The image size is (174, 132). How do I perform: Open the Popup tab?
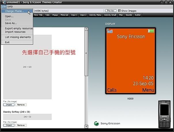pyautogui.click(x=55, y=15)
